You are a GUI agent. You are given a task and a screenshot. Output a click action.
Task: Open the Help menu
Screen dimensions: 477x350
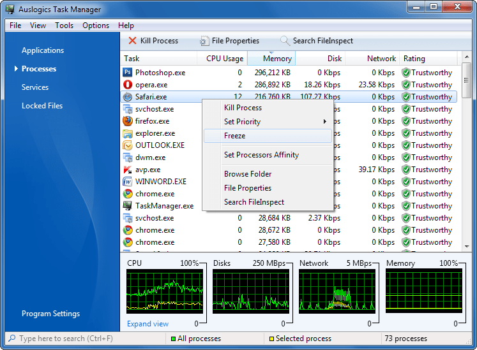pyautogui.click(x=126, y=26)
